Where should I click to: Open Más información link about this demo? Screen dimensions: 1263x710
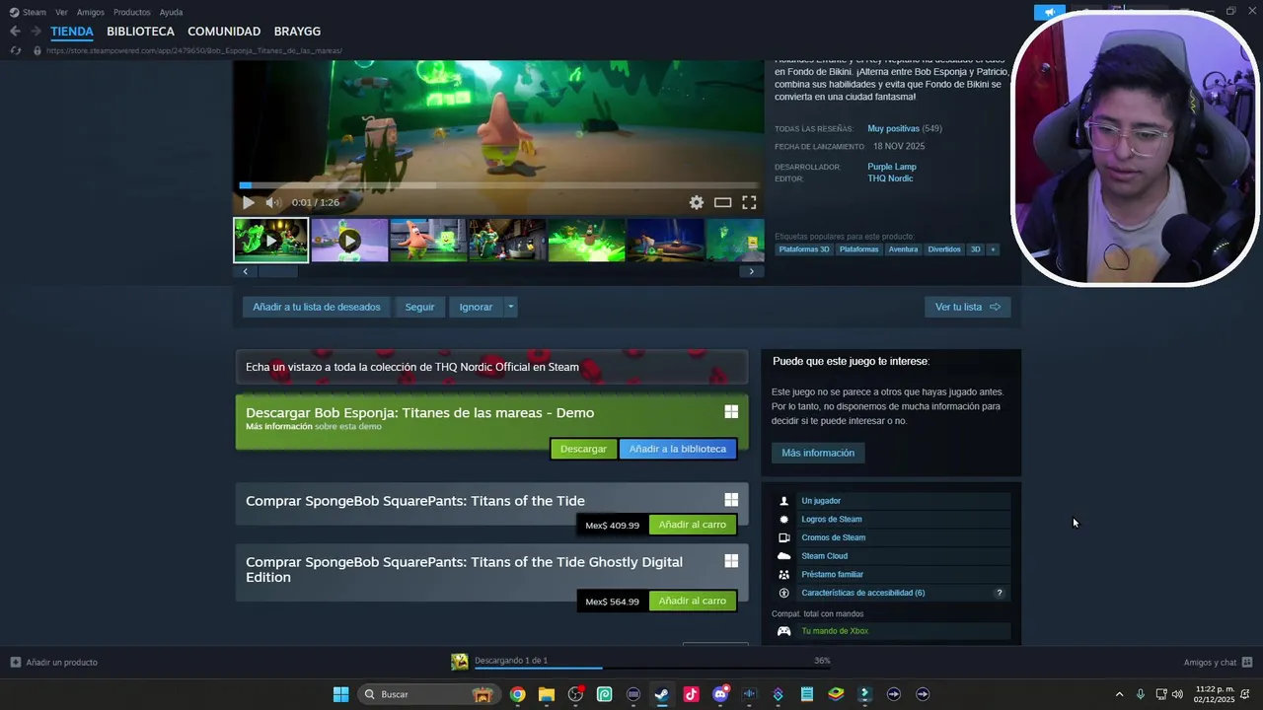click(279, 427)
